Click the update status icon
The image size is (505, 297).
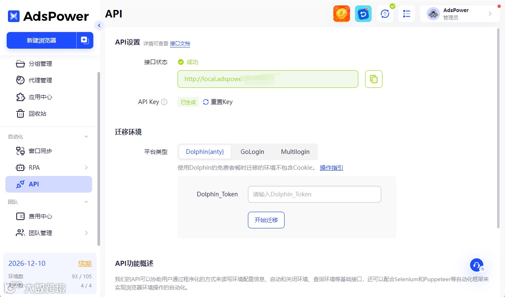click(x=385, y=14)
